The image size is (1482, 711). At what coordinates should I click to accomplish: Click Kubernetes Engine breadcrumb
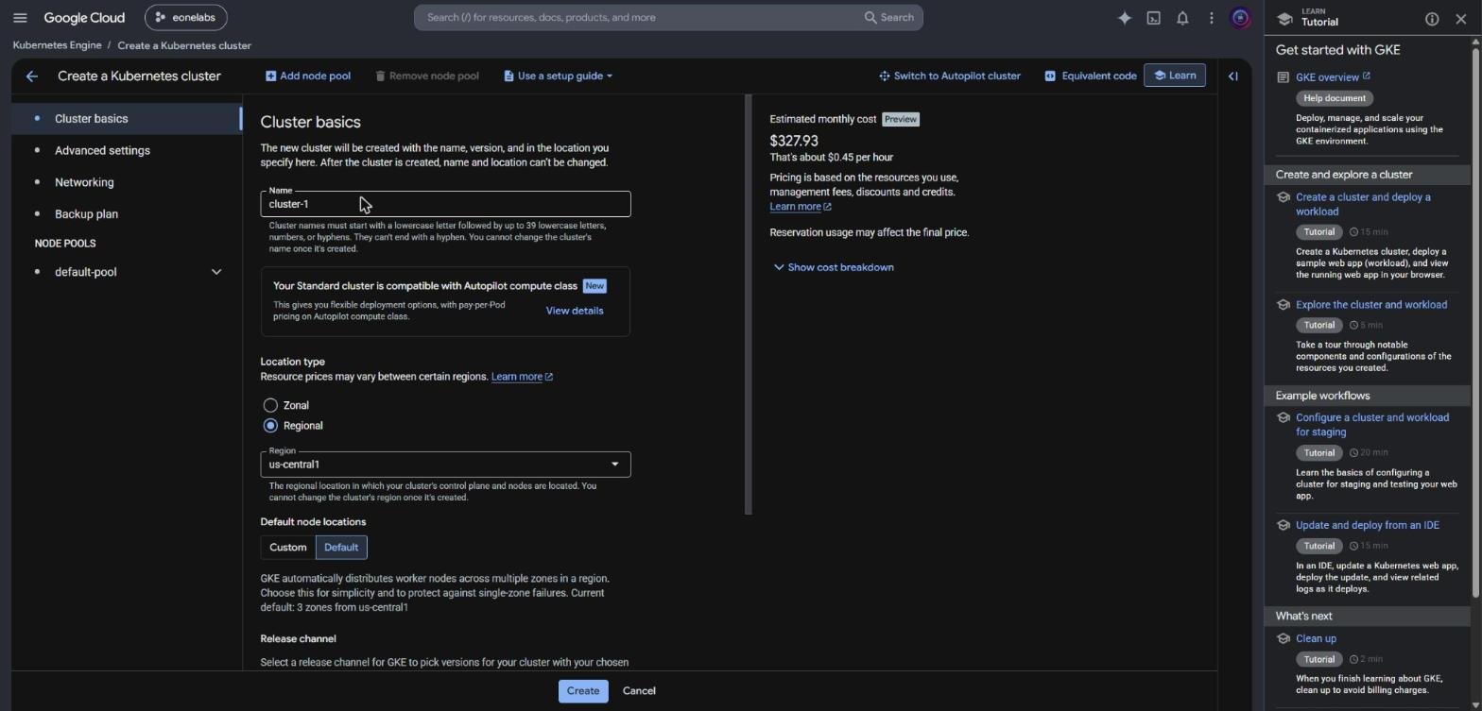click(x=57, y=45)
